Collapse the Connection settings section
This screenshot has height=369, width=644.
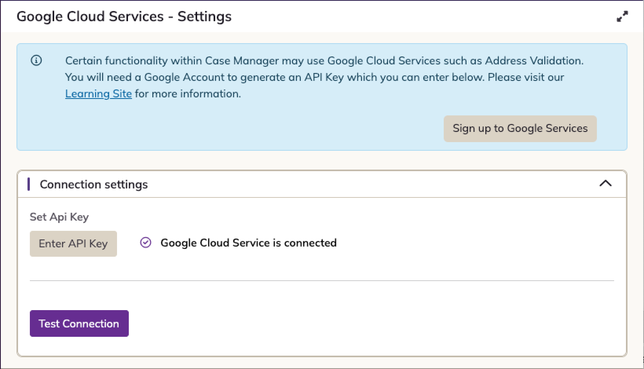(x=606, y=183)
